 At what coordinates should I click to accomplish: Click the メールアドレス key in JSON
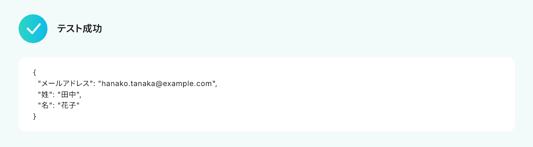pos(65,83)
